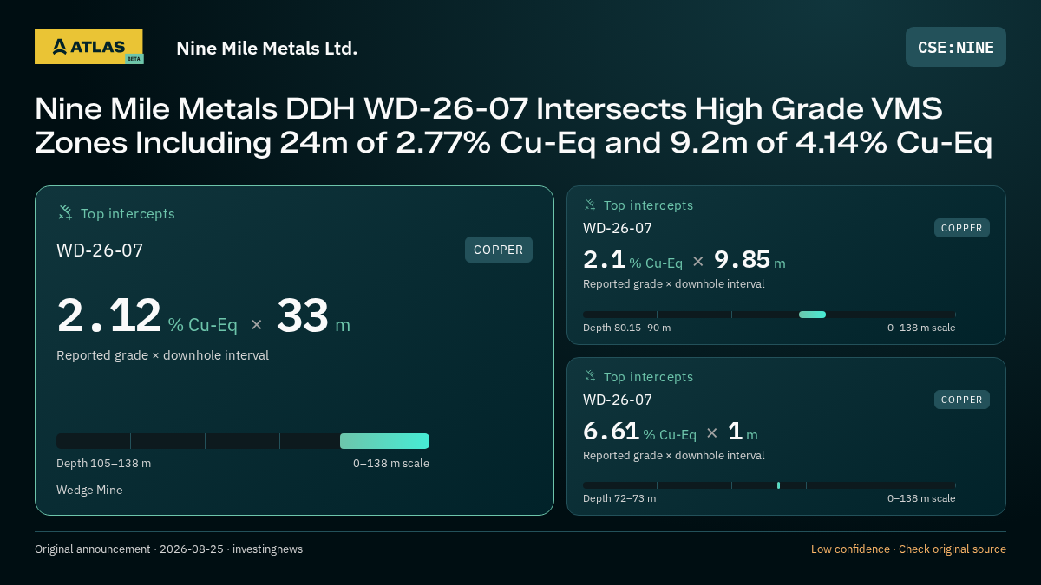This screenshot has height=585, width=1041.
Task: Click the drill icon in the 6.61% Cu-Eq card
Action: [590, 376]
